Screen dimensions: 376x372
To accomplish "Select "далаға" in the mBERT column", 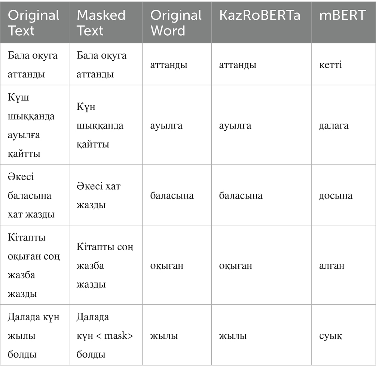I will 334,125.
